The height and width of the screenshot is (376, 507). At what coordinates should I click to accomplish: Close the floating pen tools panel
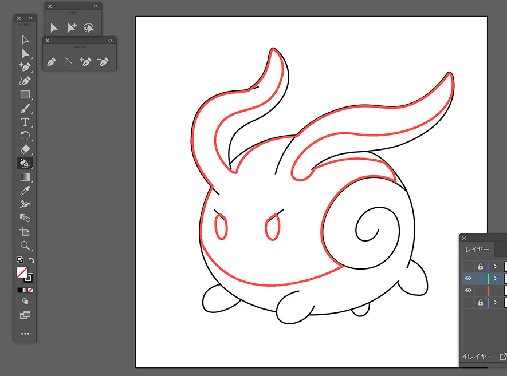click(48, 41)
